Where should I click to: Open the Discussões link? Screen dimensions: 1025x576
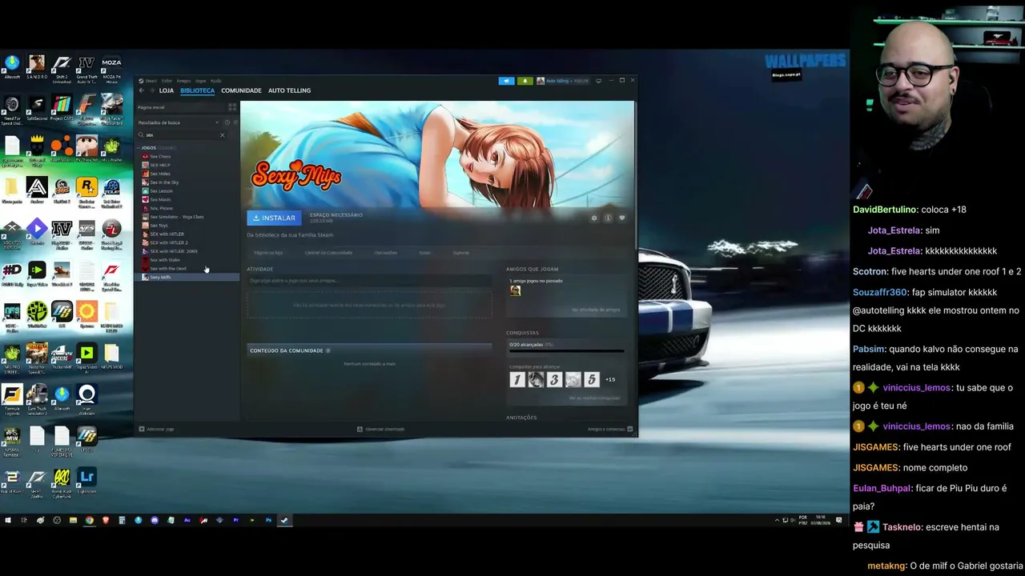click(x=385, y=253)
